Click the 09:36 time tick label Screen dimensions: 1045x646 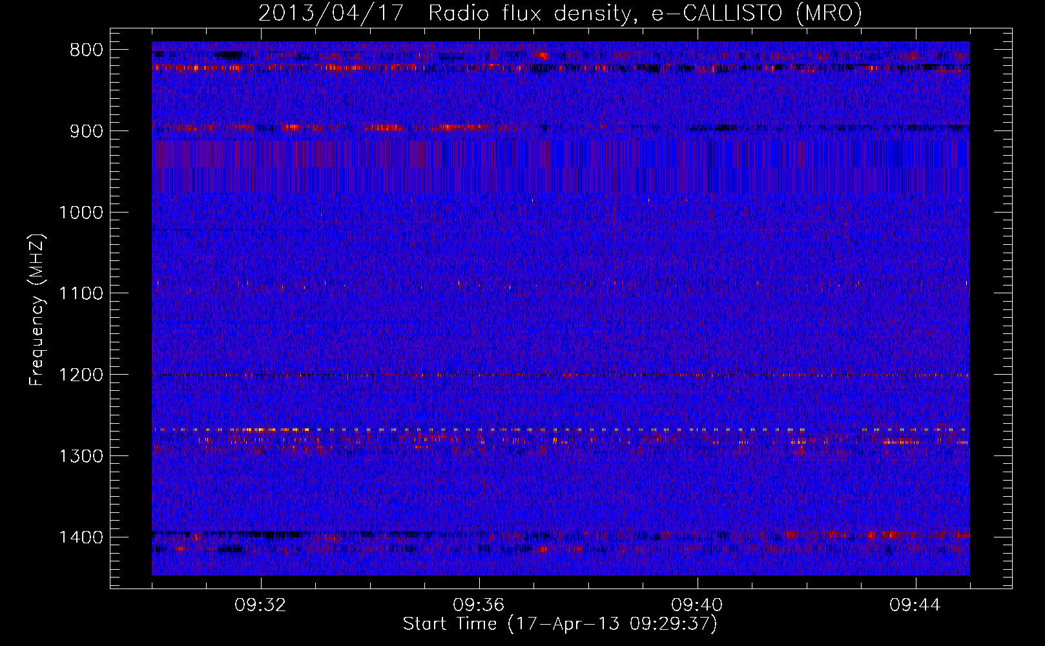[479, 605]
